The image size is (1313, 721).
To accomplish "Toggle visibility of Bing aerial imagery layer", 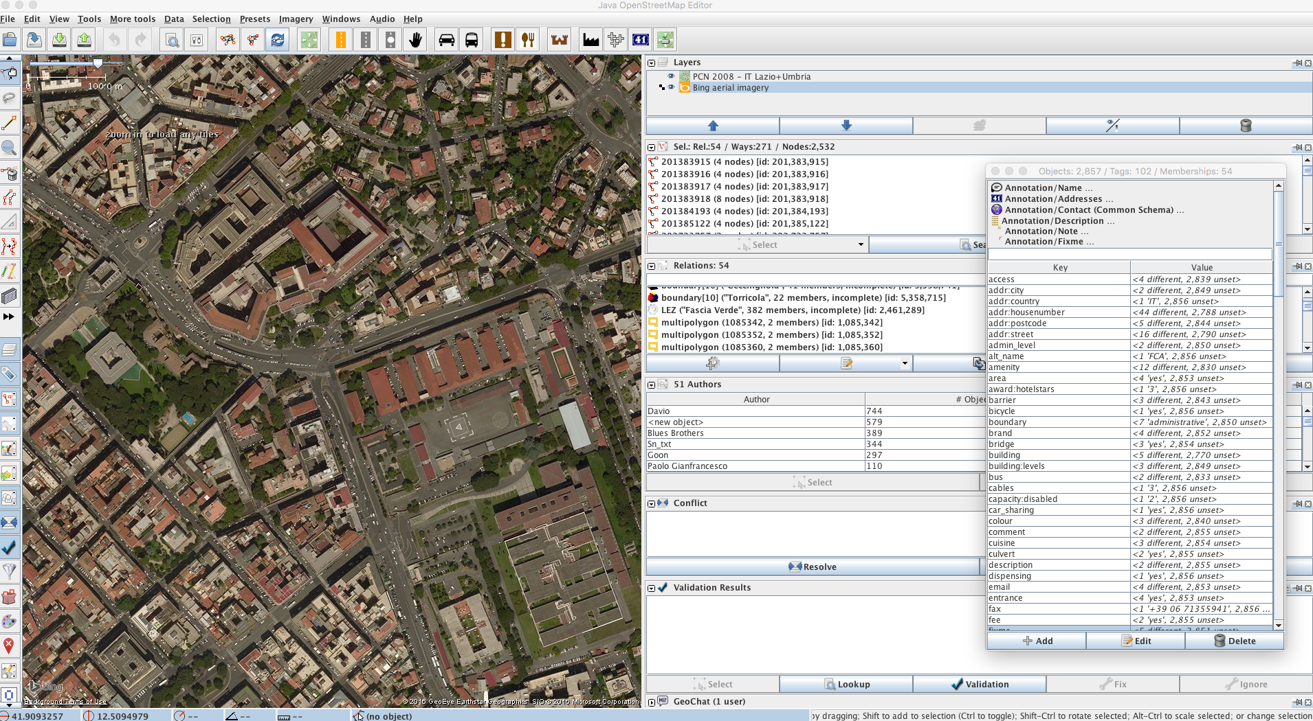I will (x=671, y=87).
